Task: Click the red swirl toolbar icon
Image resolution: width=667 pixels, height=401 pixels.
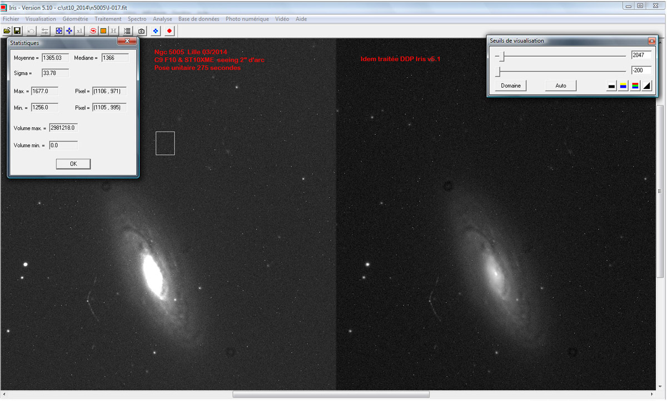Action: point(93,31)
